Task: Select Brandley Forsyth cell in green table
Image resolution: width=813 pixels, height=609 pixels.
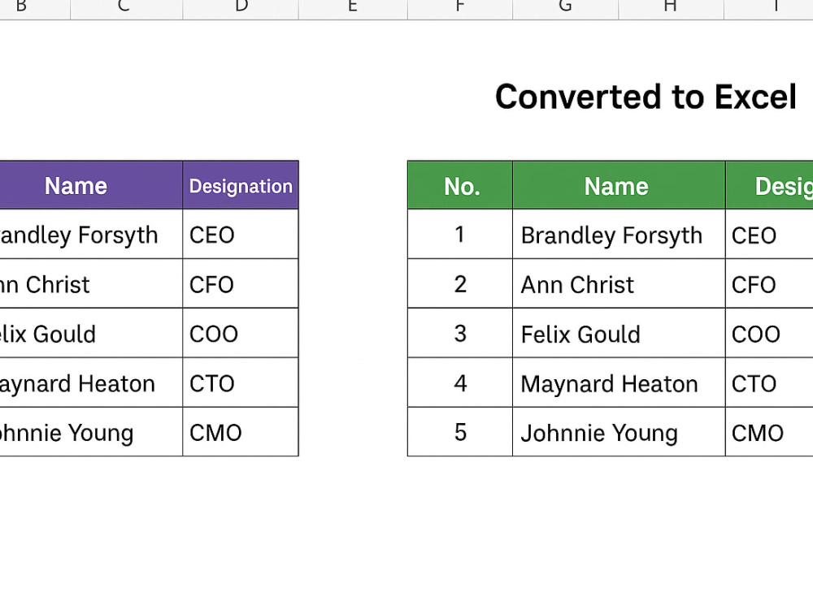Action: pyautogui.click(x=619, y=234)
